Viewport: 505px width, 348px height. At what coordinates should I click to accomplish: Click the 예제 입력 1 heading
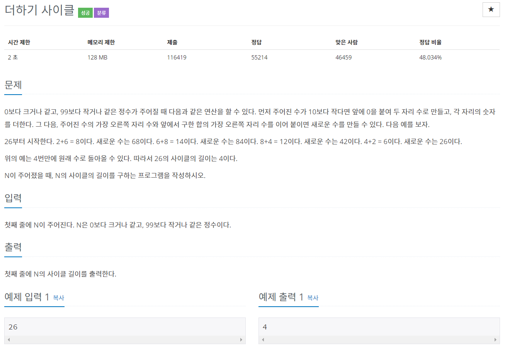[27, 297]
